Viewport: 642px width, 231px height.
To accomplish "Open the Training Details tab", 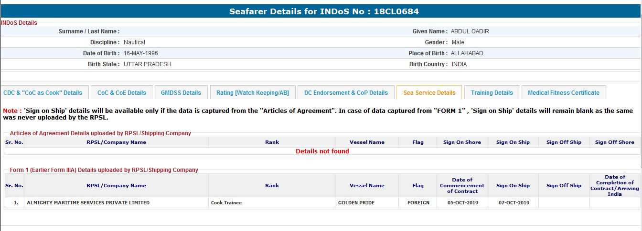I will point(492,93).
